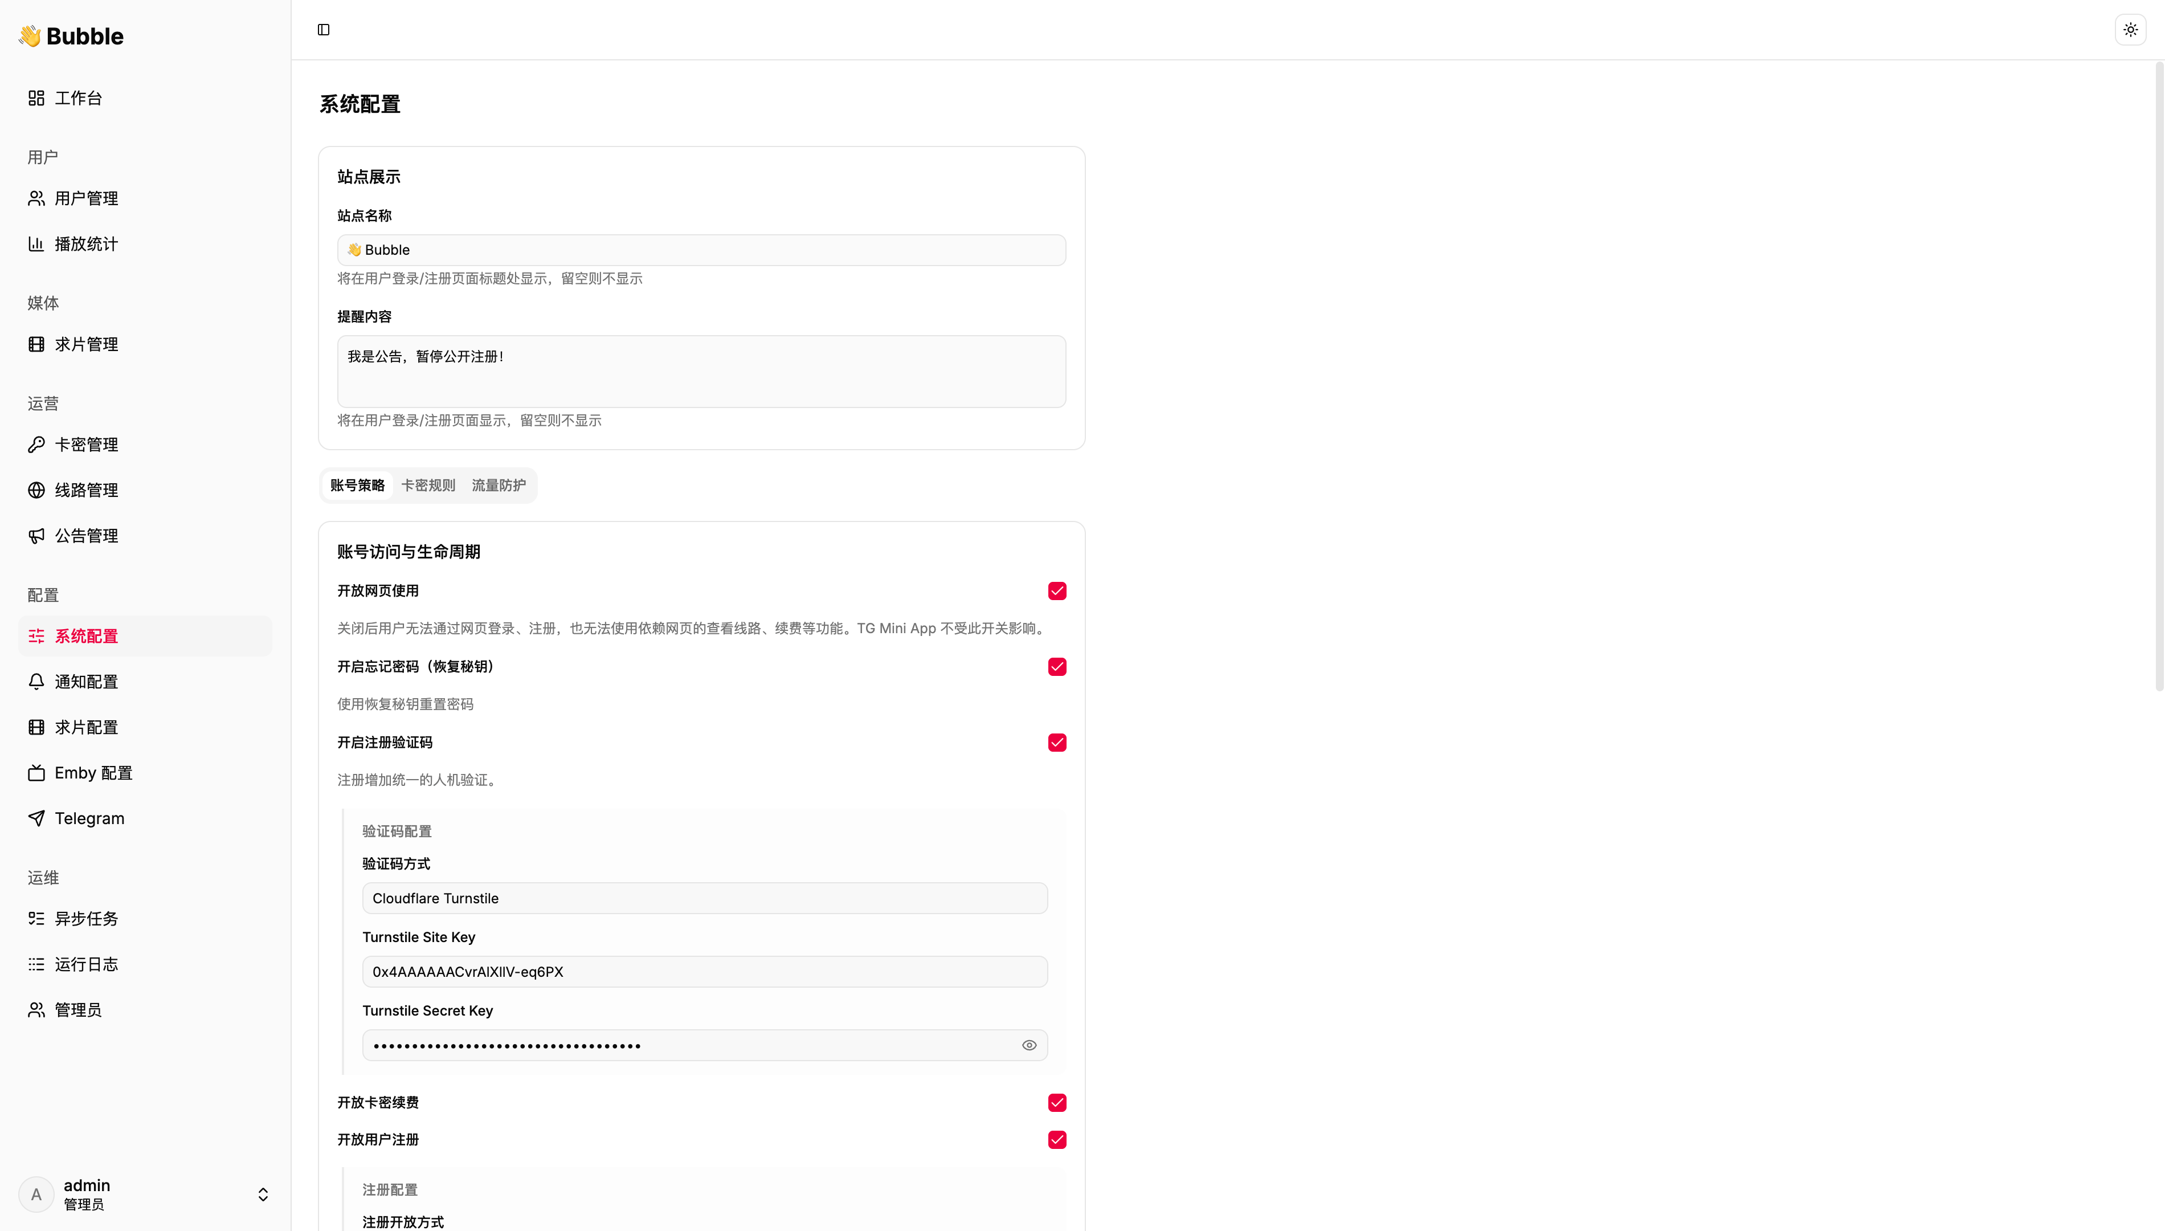
Task: Open 播放统计 chart icon
Action: click(36, 244)
